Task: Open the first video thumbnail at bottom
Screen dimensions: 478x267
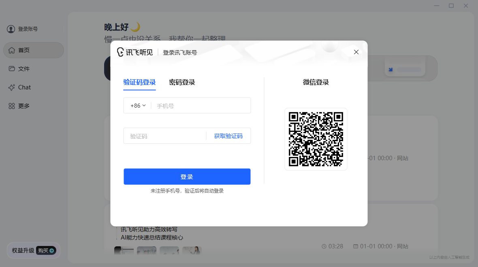Action: [x=124, y=250]
